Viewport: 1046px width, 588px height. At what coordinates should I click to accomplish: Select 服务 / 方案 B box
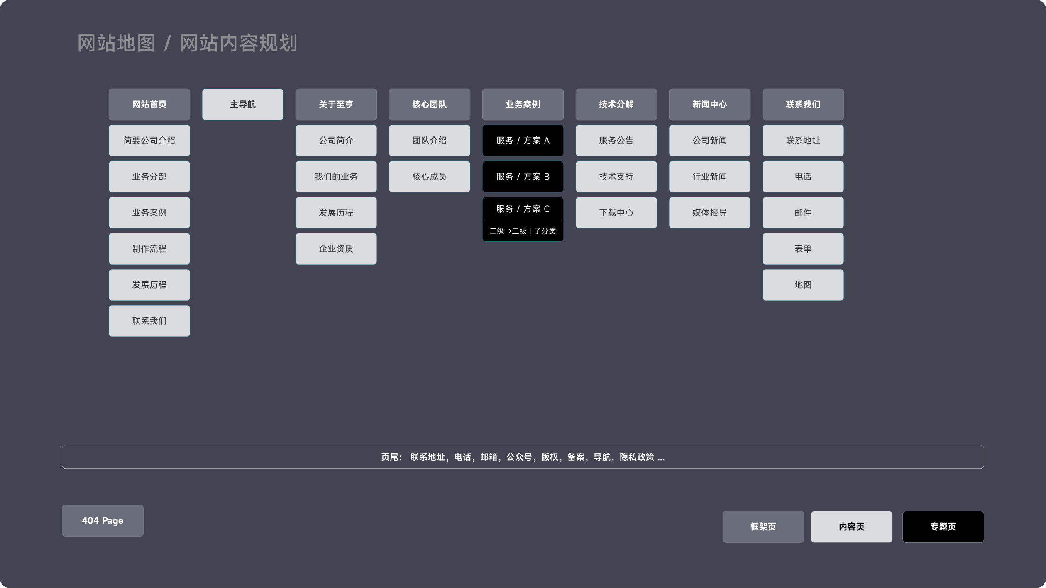(523, 177)
